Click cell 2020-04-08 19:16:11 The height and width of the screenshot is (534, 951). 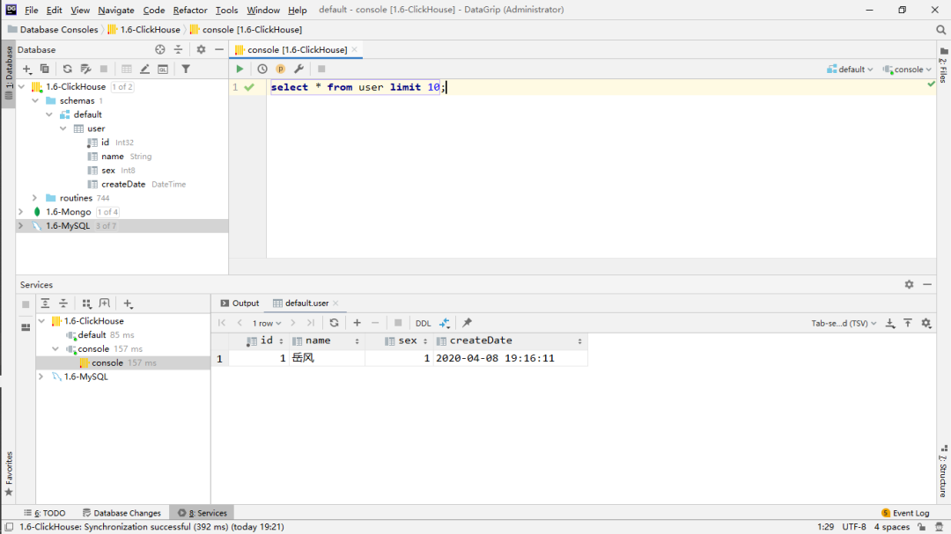510,358
